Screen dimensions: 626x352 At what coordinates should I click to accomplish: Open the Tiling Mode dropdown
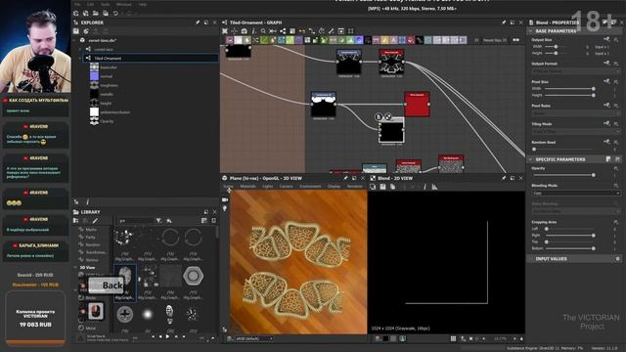tap(576, 131)
